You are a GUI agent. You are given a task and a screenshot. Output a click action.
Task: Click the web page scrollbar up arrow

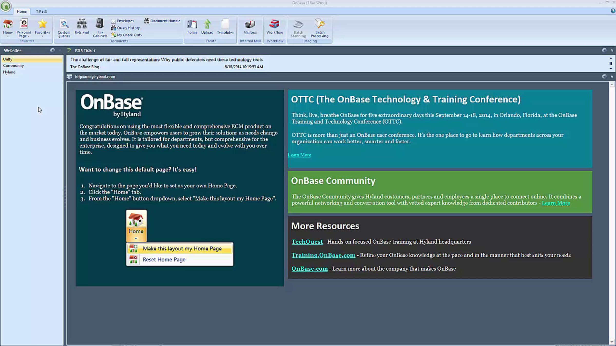612,85
